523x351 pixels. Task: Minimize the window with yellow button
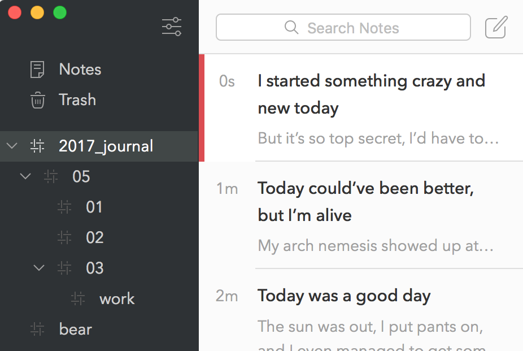click(x=37, y=12)
